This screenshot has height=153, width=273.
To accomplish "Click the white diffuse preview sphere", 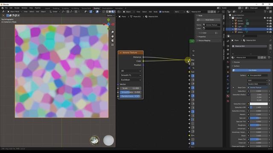I will [x=108, y=140].
